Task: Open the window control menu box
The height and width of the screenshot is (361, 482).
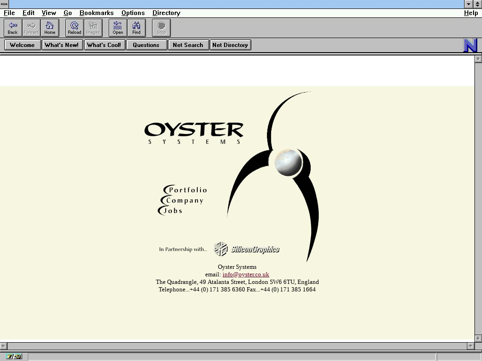Action: pyautogui.click(x=4, y=4)
